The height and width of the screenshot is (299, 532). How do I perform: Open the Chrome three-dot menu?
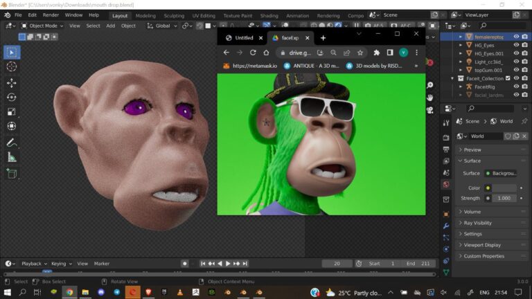click(416, 53)
